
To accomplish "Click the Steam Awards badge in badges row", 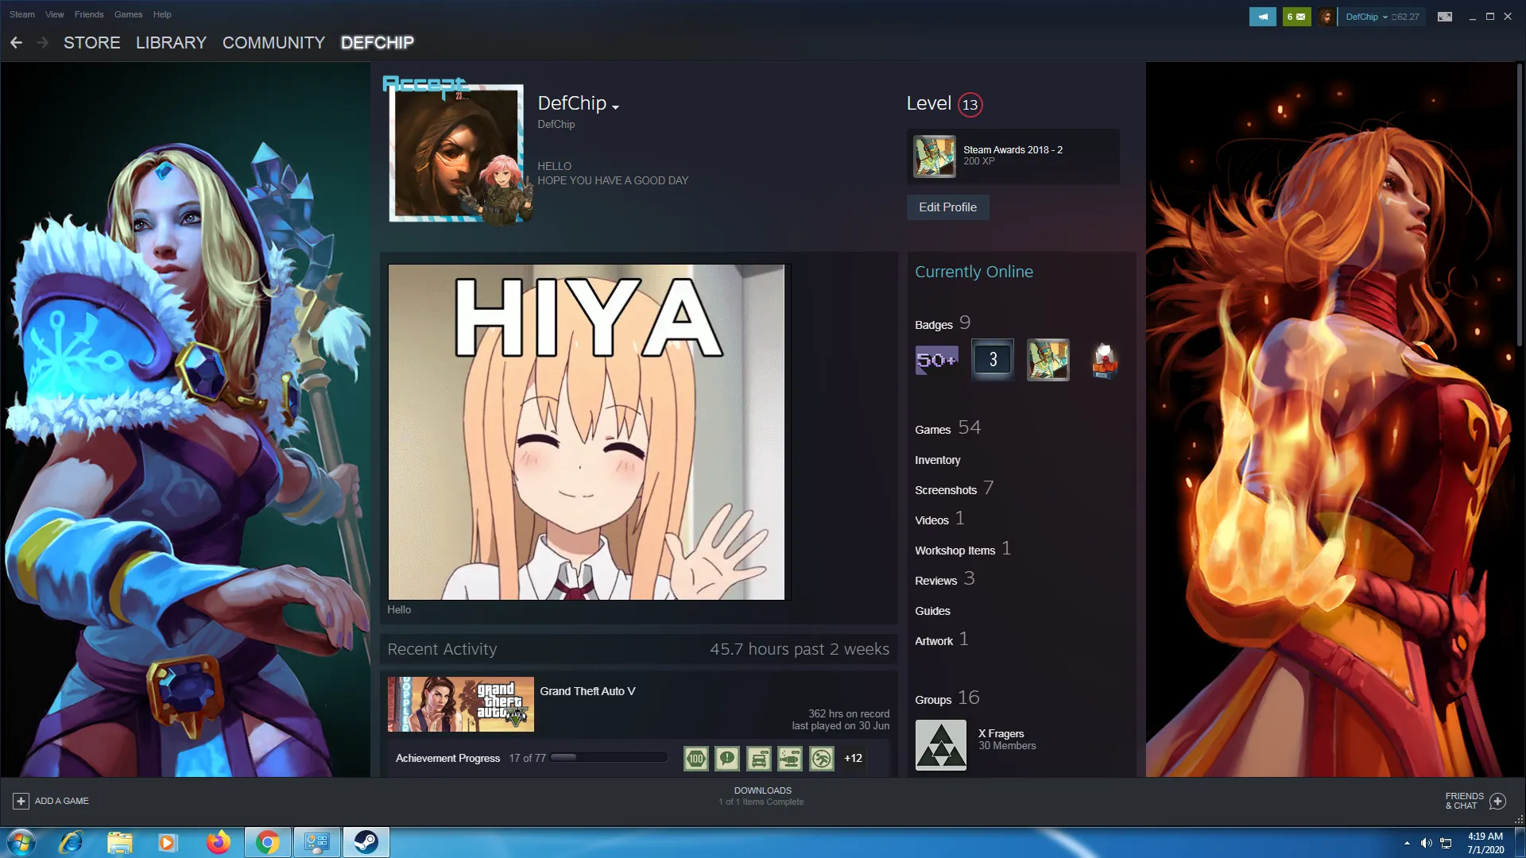I will [x=1048, y=360].
